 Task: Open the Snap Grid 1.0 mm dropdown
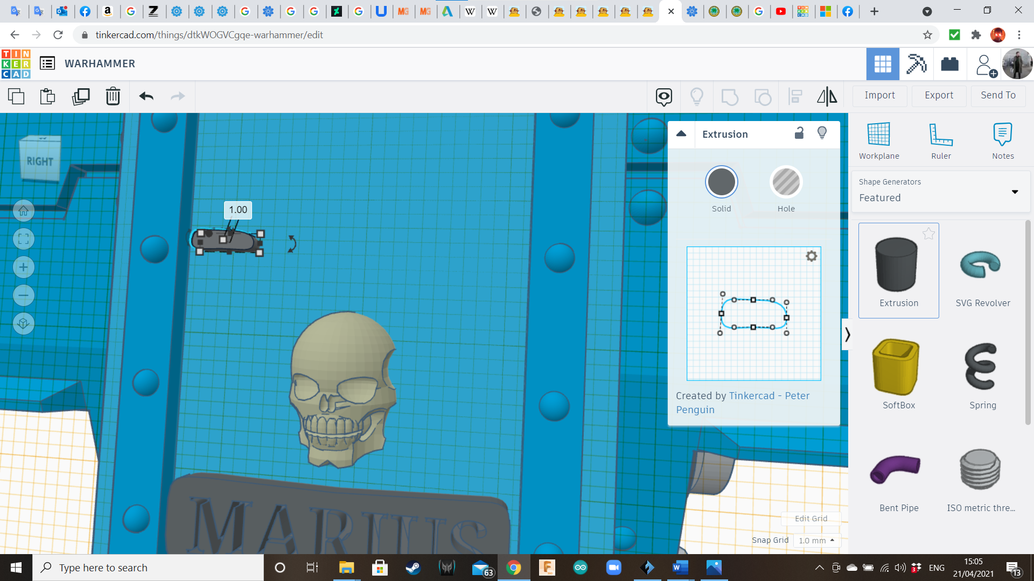pos(816,540)
